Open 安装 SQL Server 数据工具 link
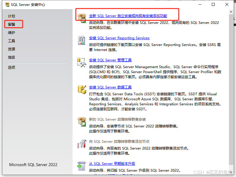This screenshot has height=177, width=236. click(x=110, y=87)
